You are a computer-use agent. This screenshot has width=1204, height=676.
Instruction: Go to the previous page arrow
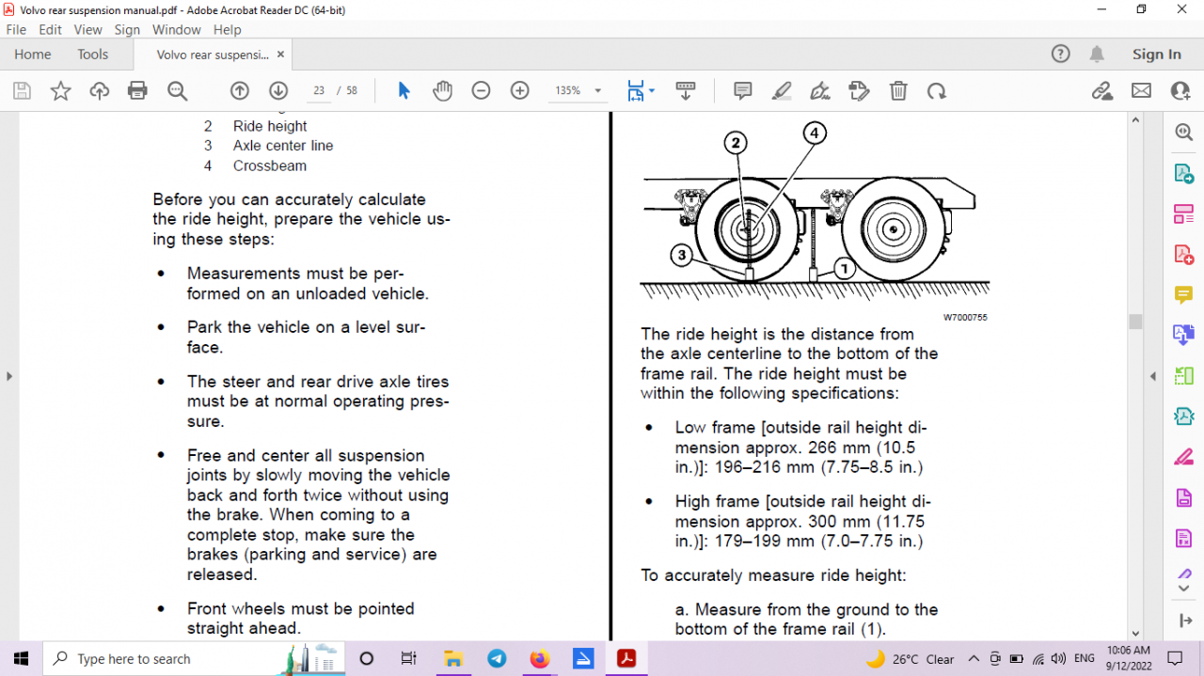tap(240, 91)
